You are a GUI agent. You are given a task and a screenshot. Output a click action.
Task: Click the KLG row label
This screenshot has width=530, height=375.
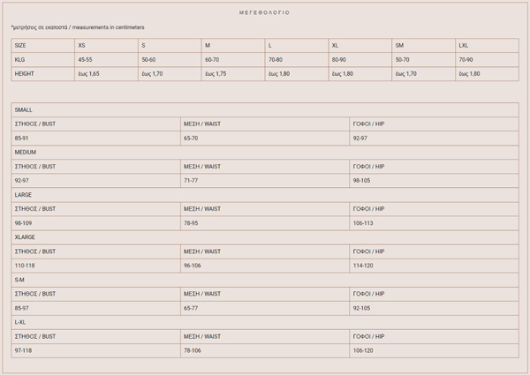coord(19,59)
